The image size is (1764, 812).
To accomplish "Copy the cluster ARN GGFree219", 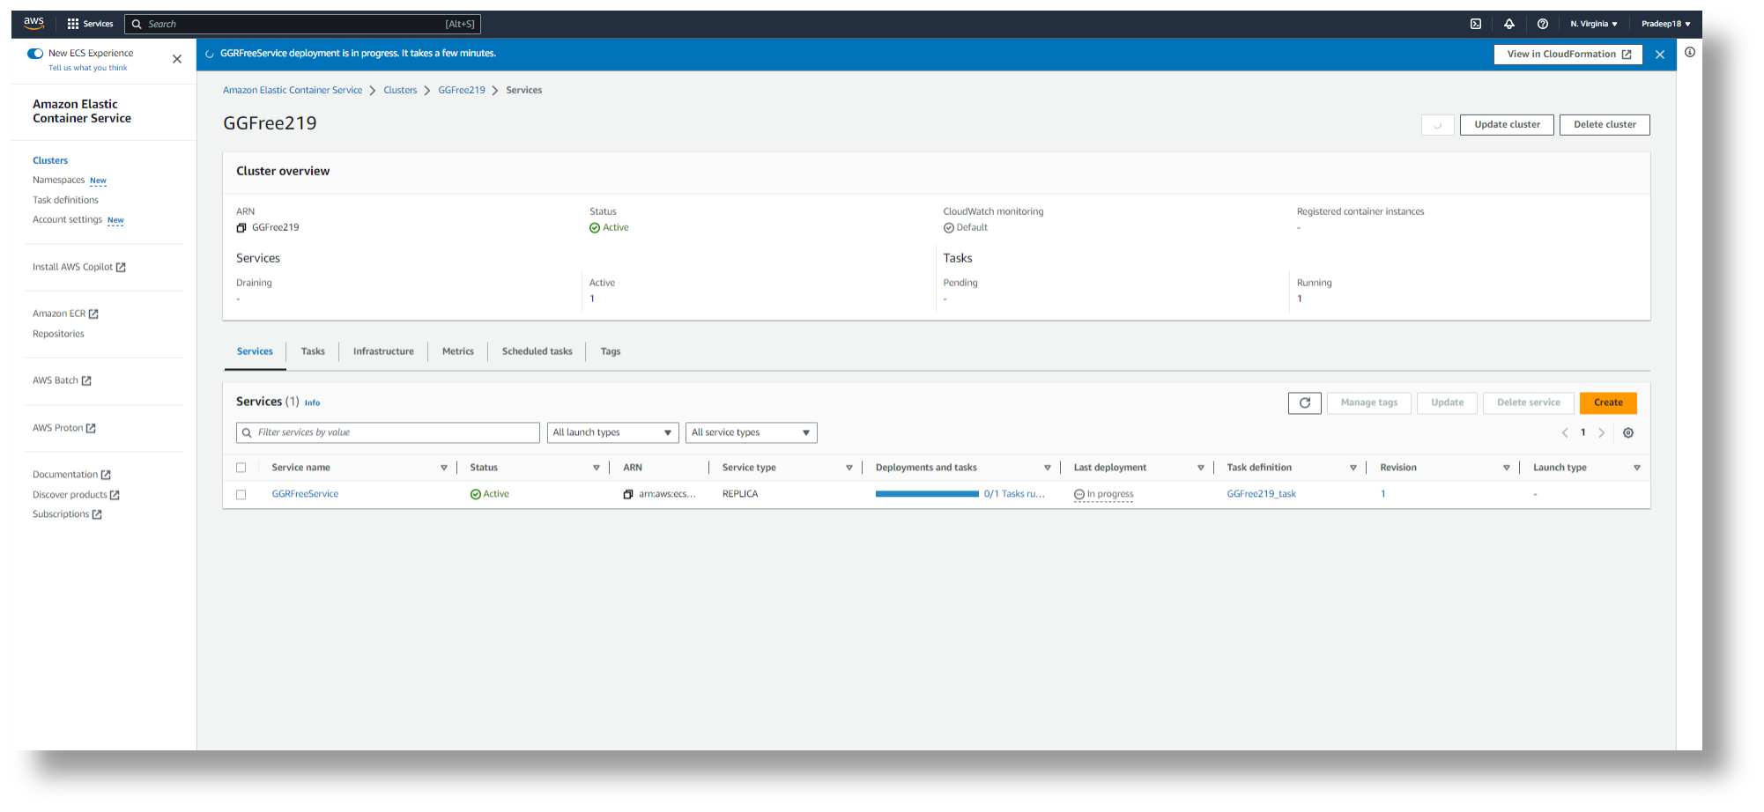I will (241, 228).
